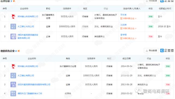Click VIP badge beside 他的所有企业 4
175x99 pixels.
pyautogui.click(x=19, y=51)
